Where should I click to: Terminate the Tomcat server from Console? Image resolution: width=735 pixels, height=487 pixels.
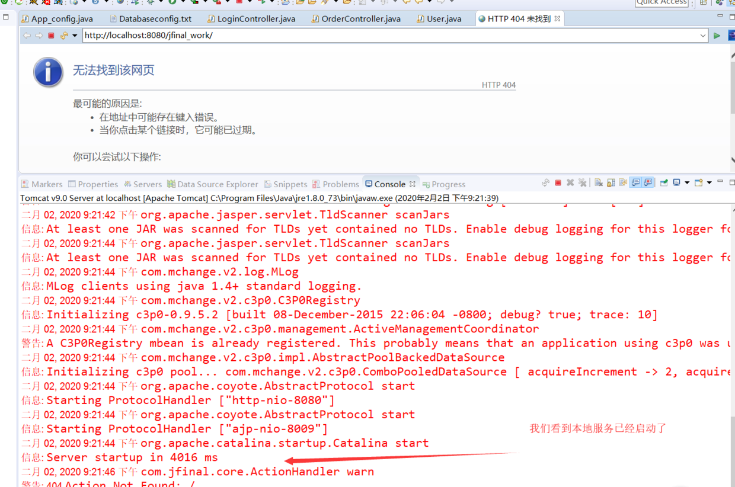pos(558,183)
